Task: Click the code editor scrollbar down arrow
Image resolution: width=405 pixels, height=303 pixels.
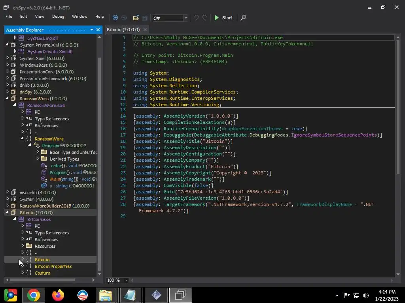Action: coord(398,275)
